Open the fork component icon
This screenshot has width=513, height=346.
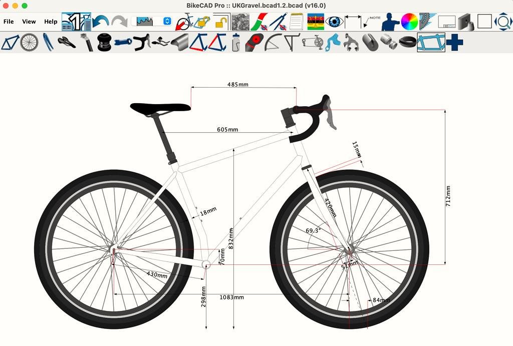pos(48,43)
